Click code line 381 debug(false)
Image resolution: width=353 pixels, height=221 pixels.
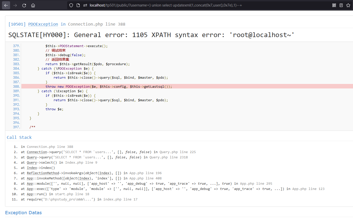tap(66, 55)
